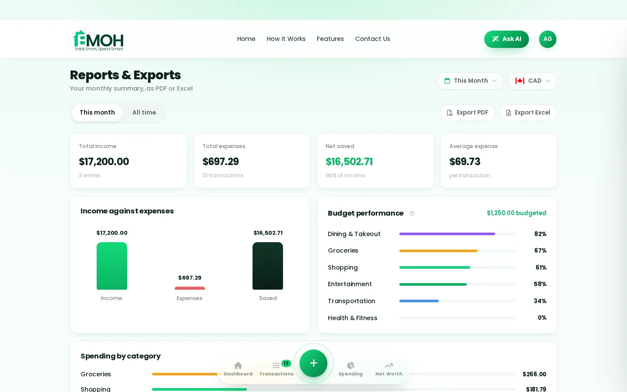Click the Spending by category heading
627x392 pixels.
(x=121, y=356)
